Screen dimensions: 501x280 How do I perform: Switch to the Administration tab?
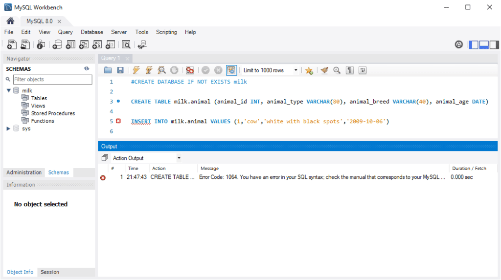24,172
